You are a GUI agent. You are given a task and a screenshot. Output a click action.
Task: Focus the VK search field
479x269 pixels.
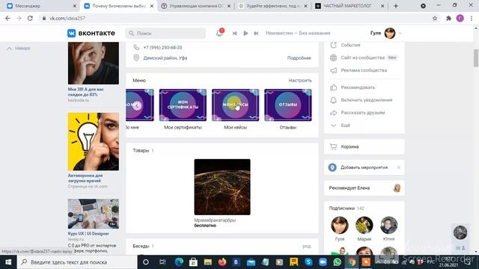tap(165, 33)
